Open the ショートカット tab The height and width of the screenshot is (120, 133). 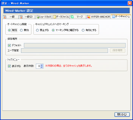44,17
